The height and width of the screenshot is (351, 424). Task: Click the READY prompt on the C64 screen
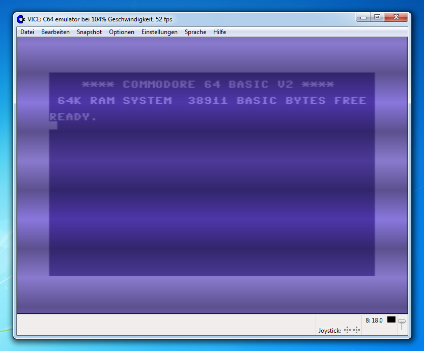(x=71, y=116)
